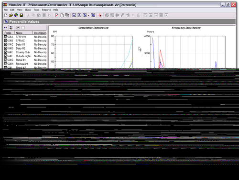This screenshot has height=180, width=239.
Task: Click the grayed sigma sum icon
Action: [133, 15]
